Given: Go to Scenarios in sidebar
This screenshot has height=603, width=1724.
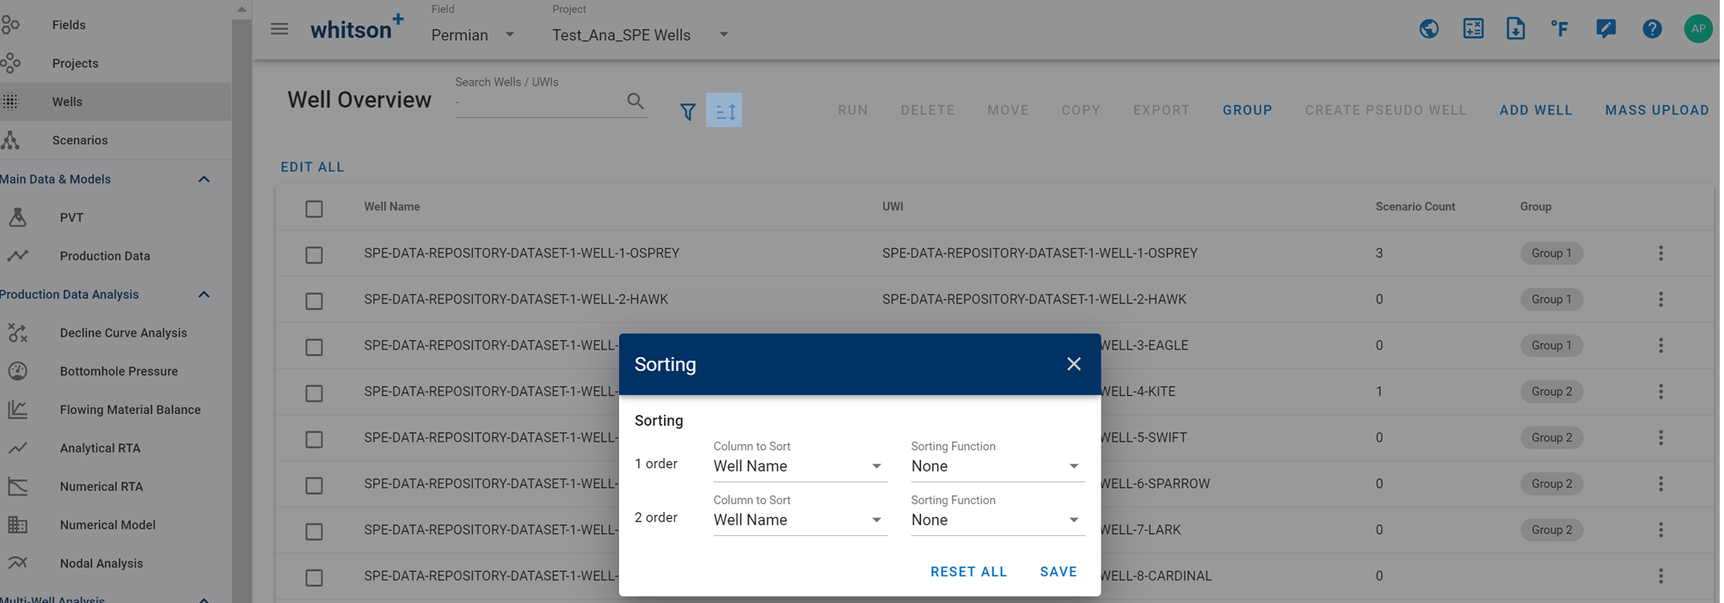Looking at the screenshot, I should (79, 140).
